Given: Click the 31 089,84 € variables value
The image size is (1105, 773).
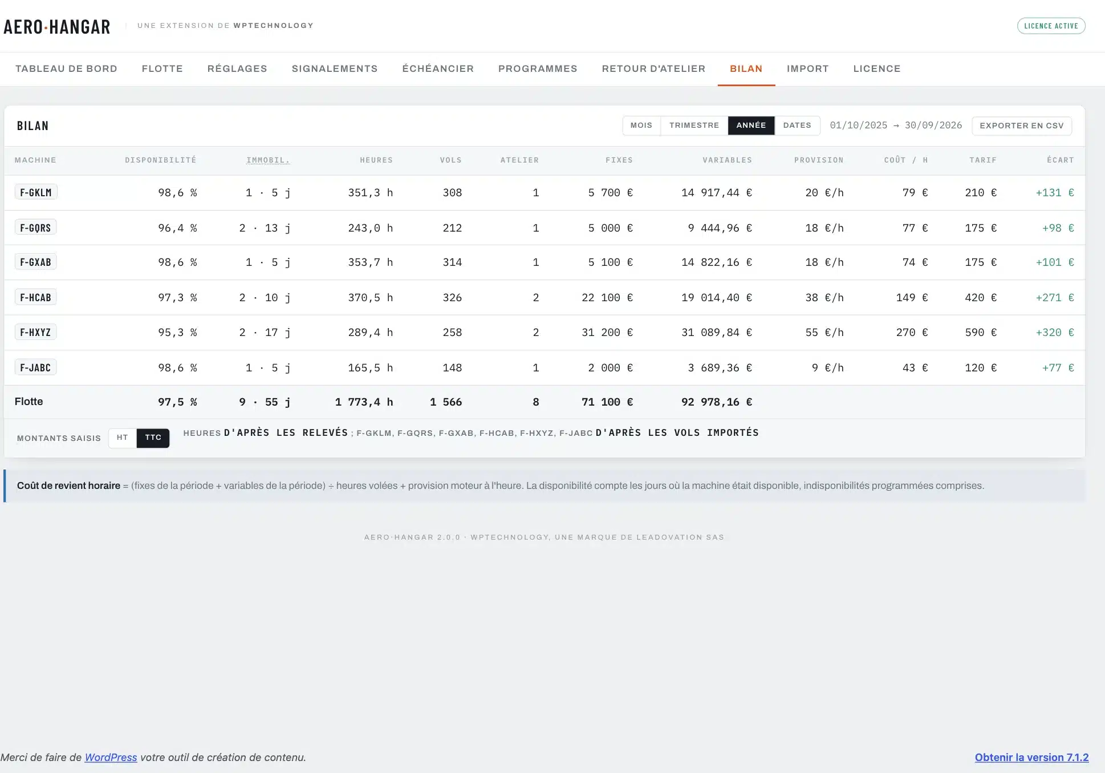Looking at the screenshot, I should 717,332.
